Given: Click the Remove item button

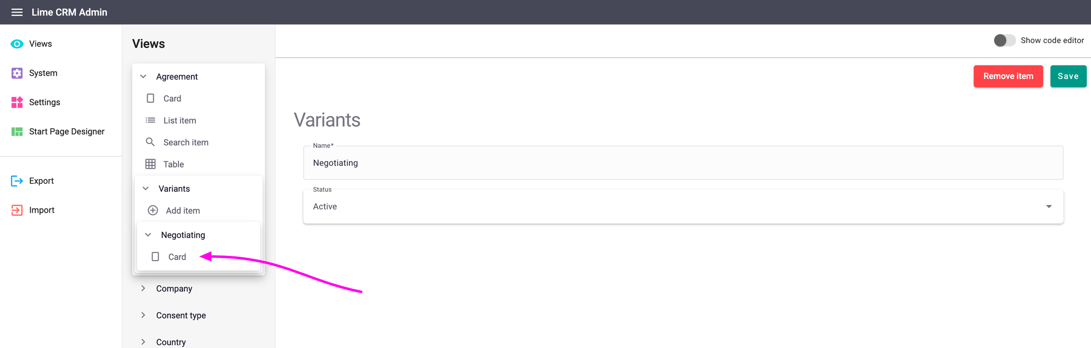Looking at the screenshot, I should point(1008,76).
